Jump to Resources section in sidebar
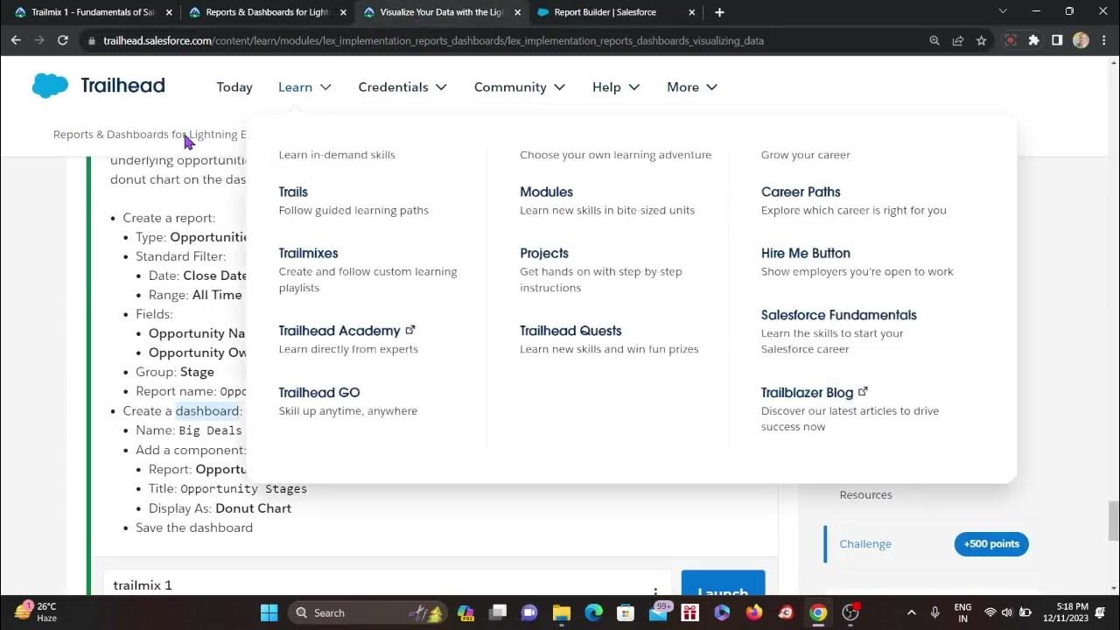Viewport: 1120px width, 630px height. point(865,494)
